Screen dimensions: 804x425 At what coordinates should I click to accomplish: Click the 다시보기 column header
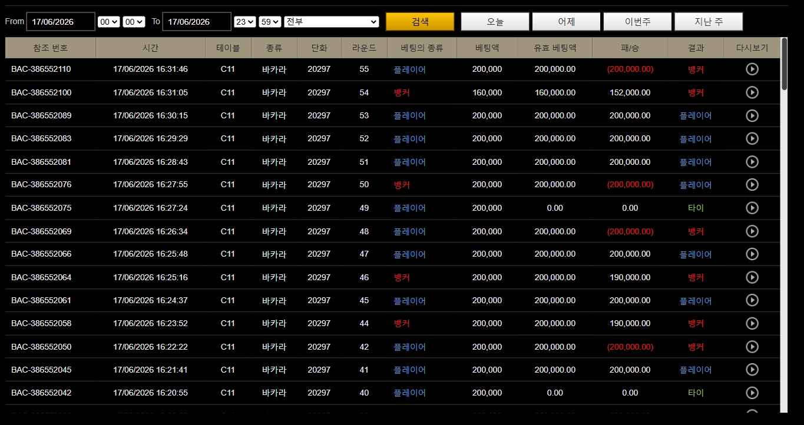pyautogui.click(x=752, y=48)
